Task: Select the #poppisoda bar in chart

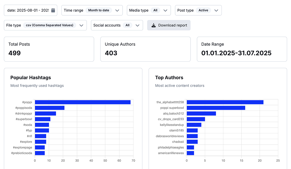Action: (x=49, y=108)
